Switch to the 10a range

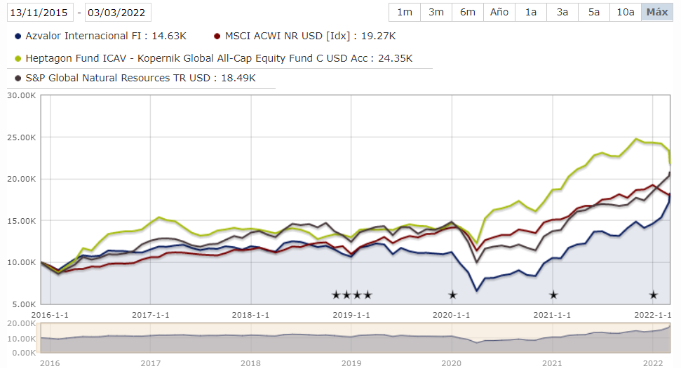tap(626, 13)
